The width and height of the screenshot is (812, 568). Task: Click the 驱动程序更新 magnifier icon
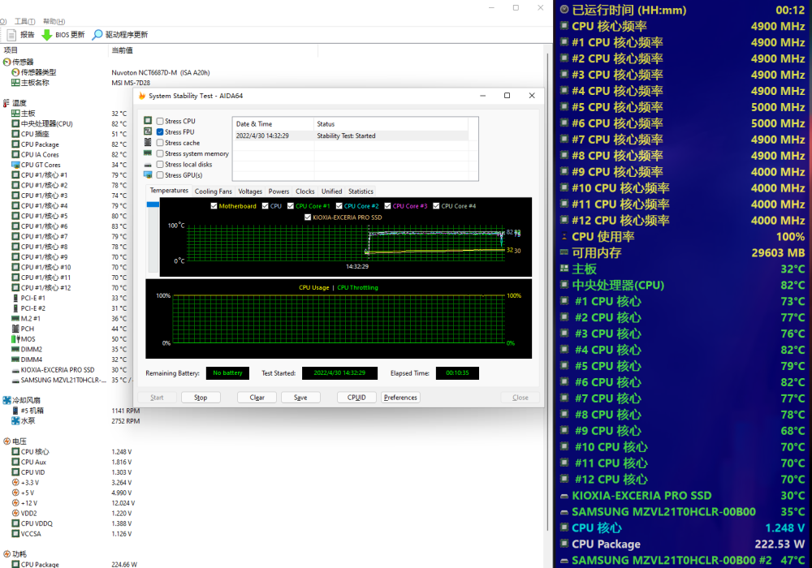[x=97, y=35]
